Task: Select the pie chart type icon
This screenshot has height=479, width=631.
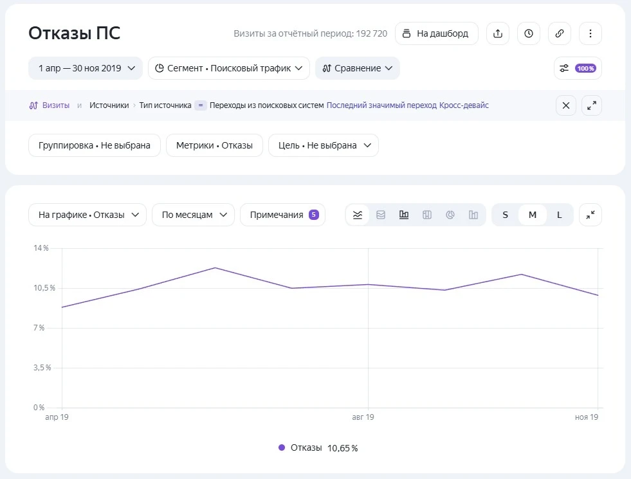Action: [450, 215]
